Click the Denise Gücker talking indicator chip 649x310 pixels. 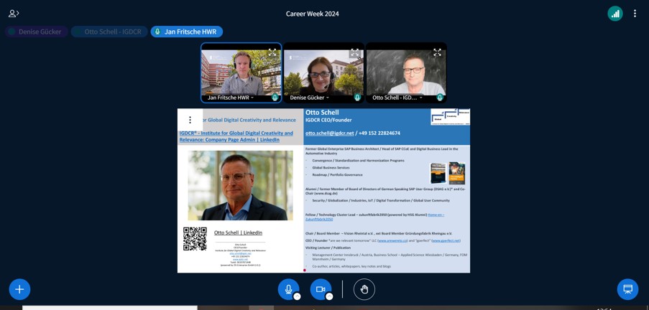[37, 32]
